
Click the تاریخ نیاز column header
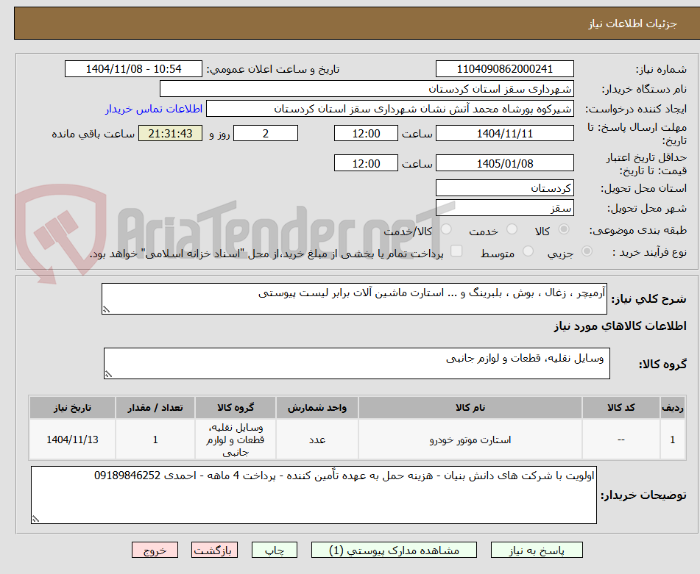(x=72, y=407)
